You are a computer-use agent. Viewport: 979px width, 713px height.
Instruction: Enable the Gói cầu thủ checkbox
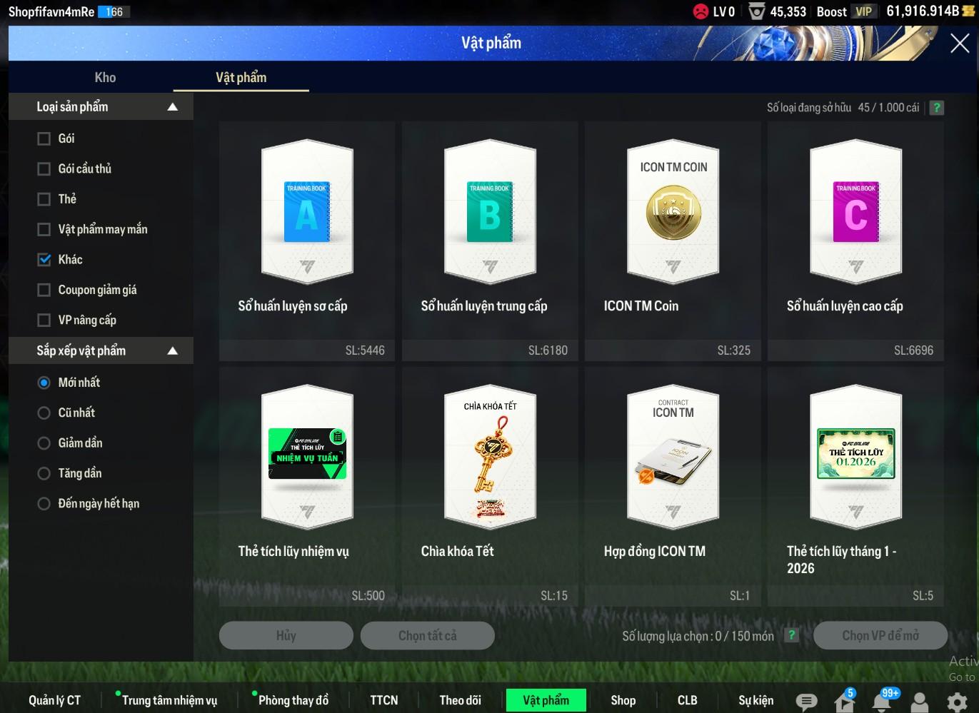coord(44,169)
